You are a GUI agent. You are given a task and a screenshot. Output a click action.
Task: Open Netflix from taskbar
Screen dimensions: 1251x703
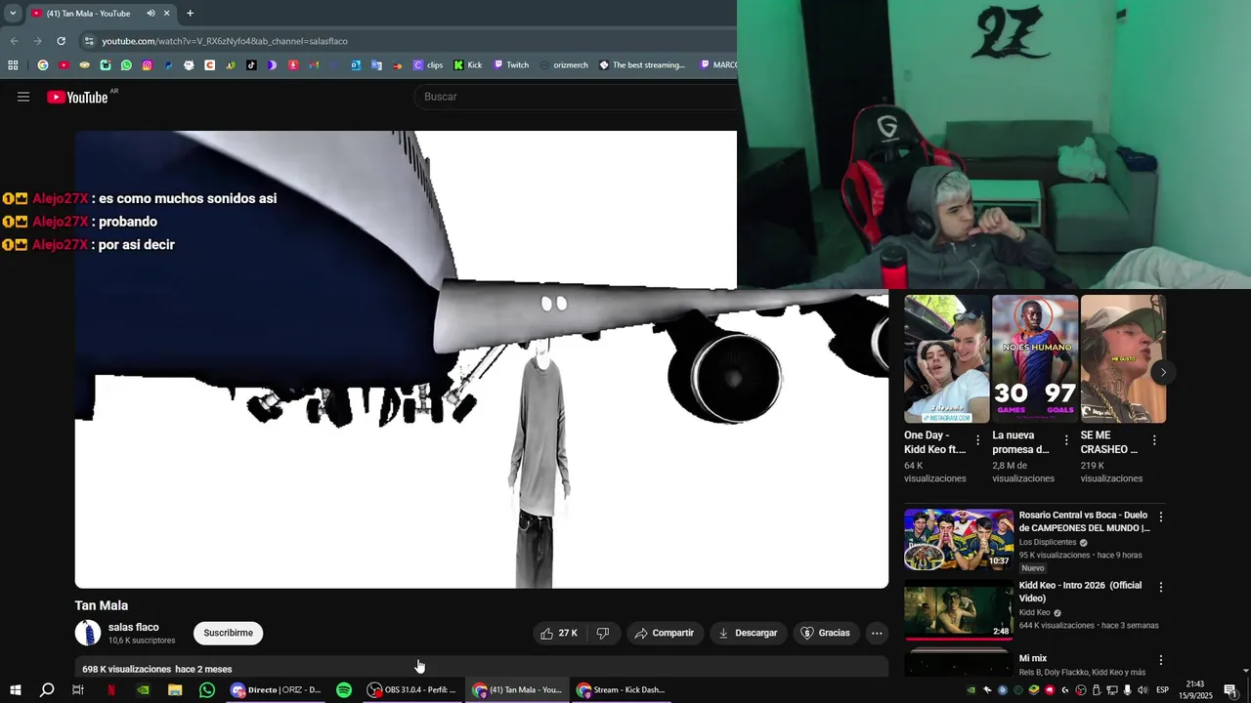[110, 689]
